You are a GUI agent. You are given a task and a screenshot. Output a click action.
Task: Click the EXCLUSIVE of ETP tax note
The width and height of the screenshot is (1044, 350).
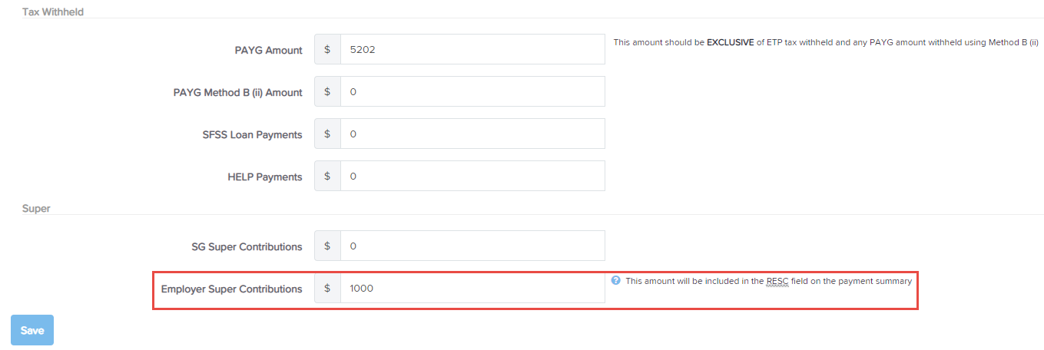point(826,42)
